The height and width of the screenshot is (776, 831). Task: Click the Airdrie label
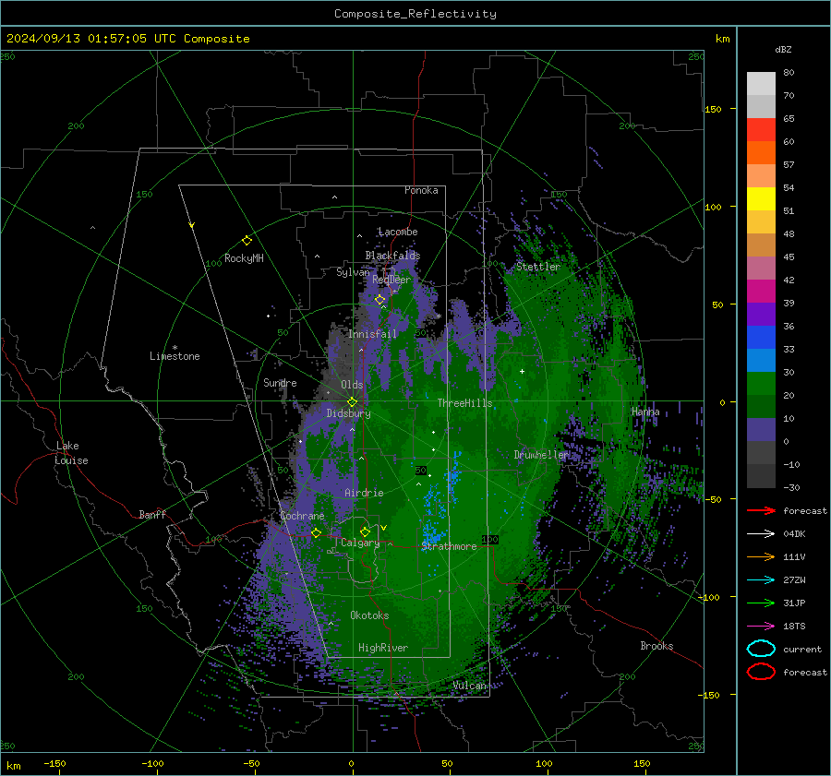tap(364, 493)
